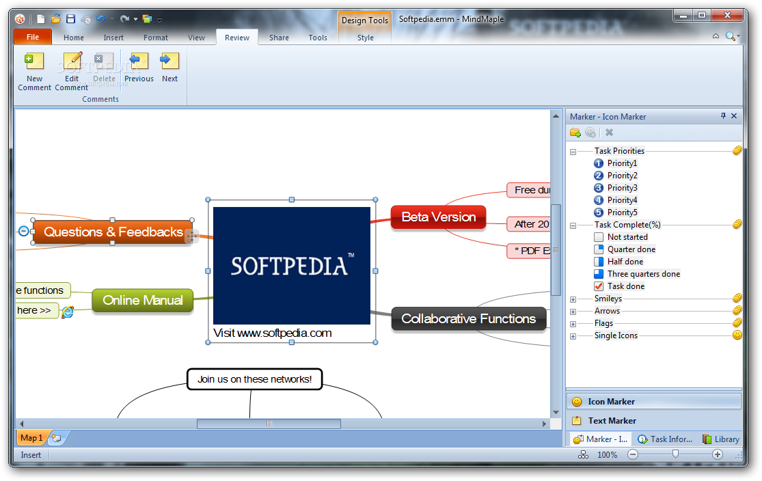Image resolution: width=762 pixels, height=481 pixels.
Task: Switch to the Insert ribbon tab
Action: 113,38
